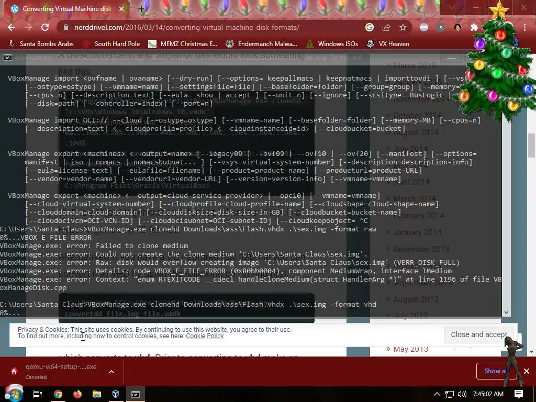Go back to the previous page

click(x=12, y=27)
